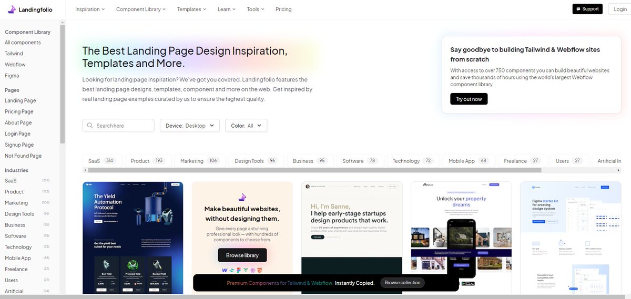Go to the Pricing page

coord(283,9)
